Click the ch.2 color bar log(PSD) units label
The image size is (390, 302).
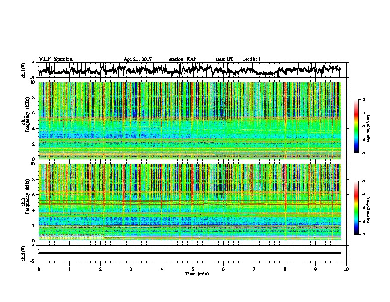tap(369, 210)
